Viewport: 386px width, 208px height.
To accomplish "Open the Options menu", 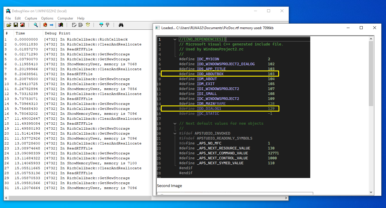I will (47, 18).
